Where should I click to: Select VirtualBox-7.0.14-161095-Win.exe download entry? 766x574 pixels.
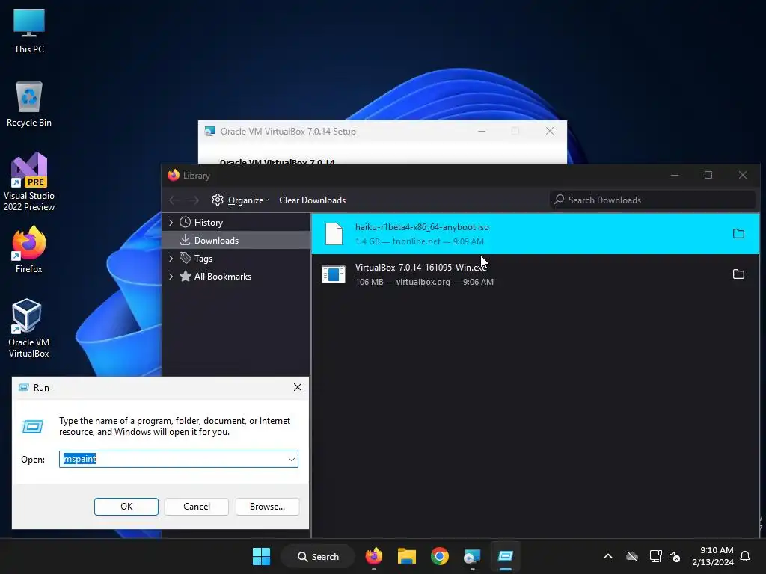click(536, 274)
